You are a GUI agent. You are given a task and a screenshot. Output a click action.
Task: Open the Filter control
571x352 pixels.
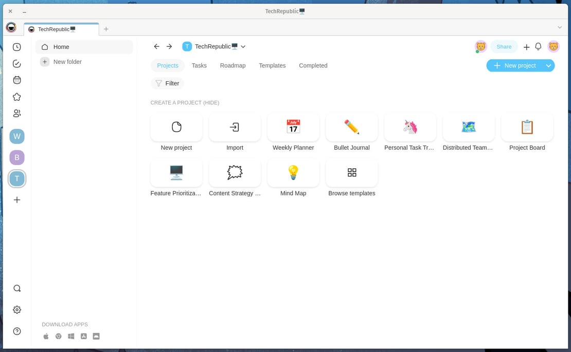pos(167,83)
